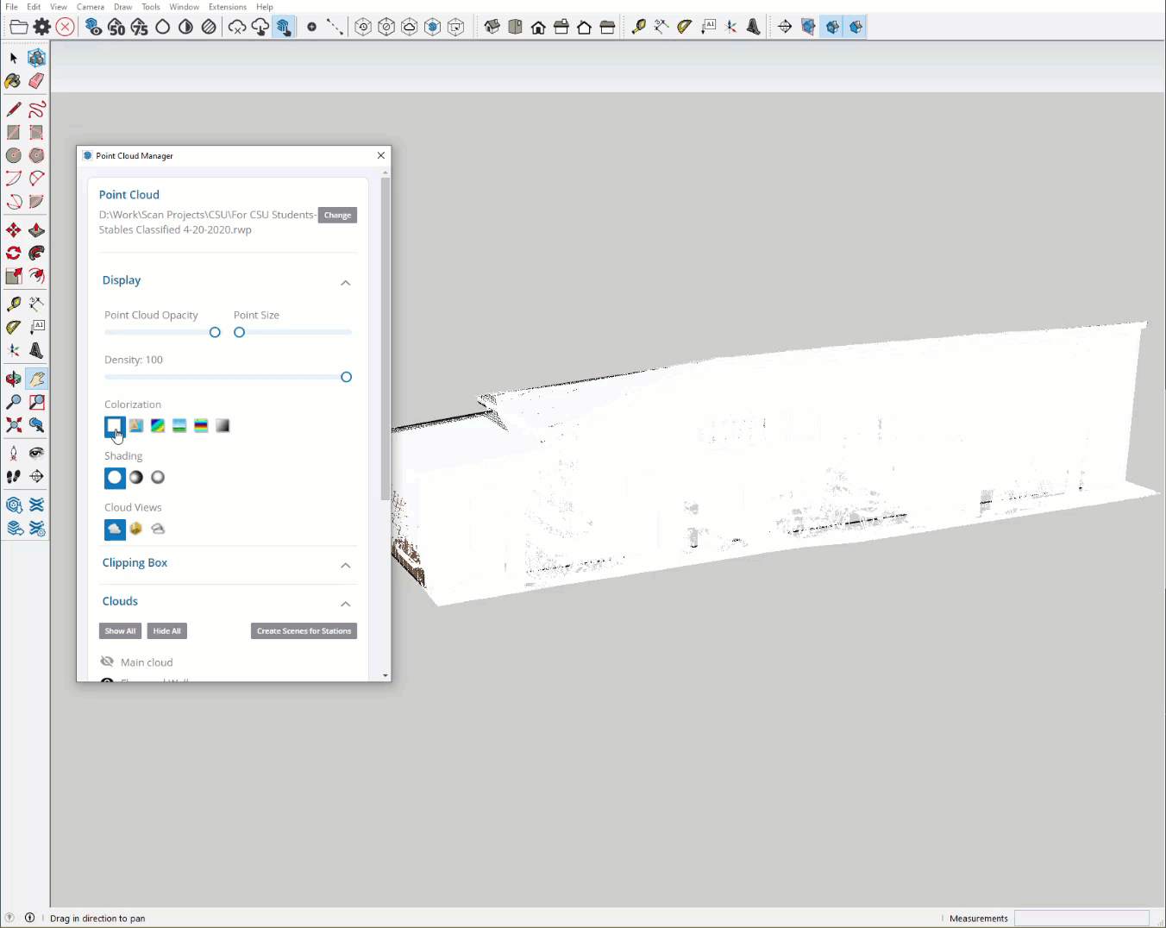
Task: Activate the Push/Pull tool
Action: (x=36, y=230)
